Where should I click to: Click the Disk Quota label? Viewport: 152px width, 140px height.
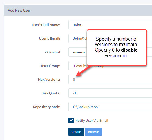click(x=51, y=93)
